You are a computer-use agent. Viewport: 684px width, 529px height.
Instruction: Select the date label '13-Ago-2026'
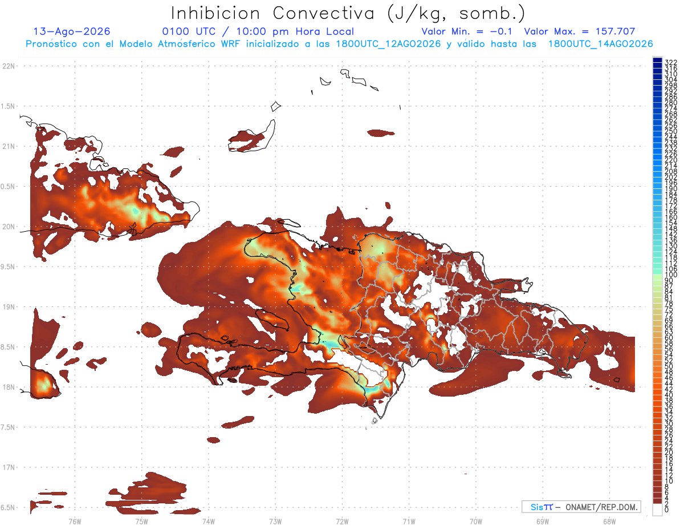pos(72,31)
